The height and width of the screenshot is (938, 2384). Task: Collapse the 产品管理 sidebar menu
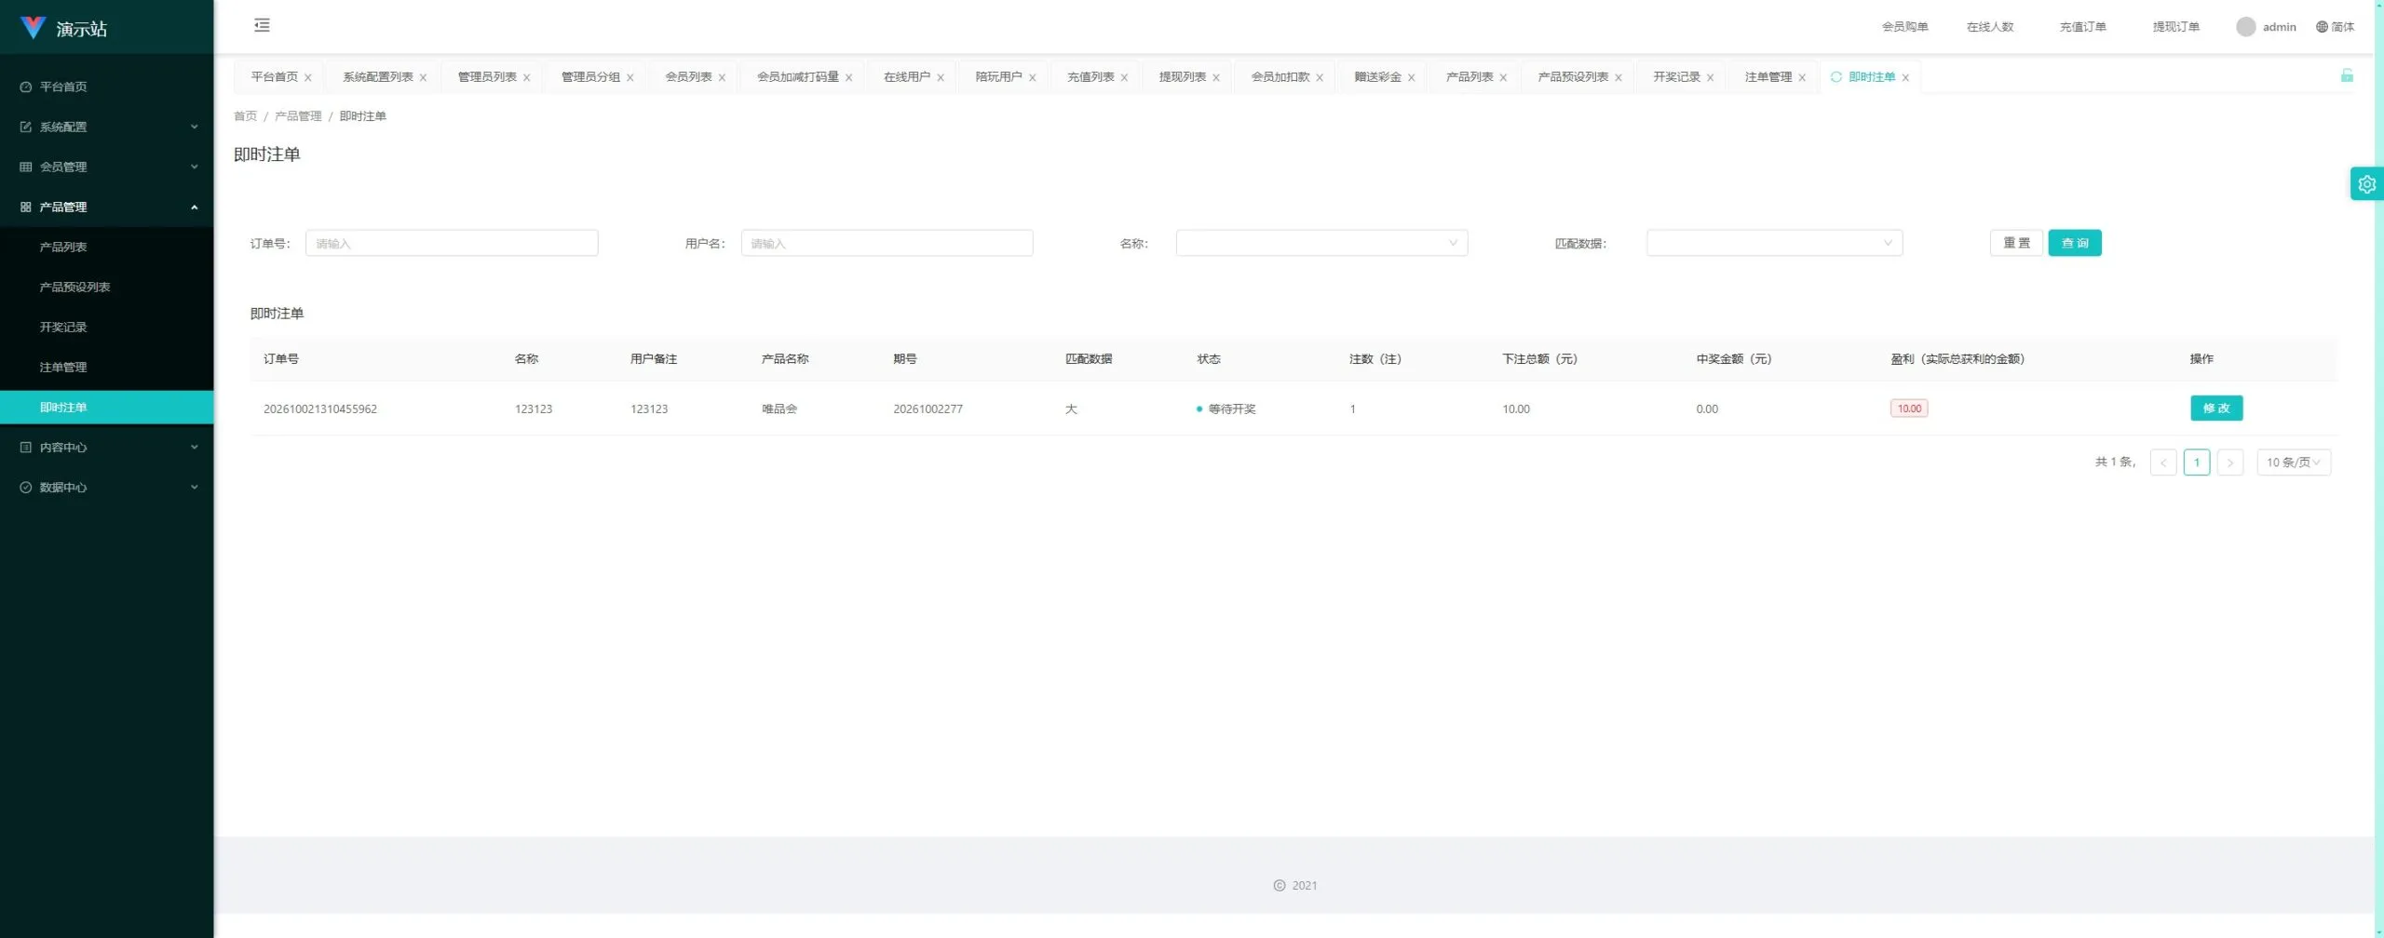tap(106, 207)
